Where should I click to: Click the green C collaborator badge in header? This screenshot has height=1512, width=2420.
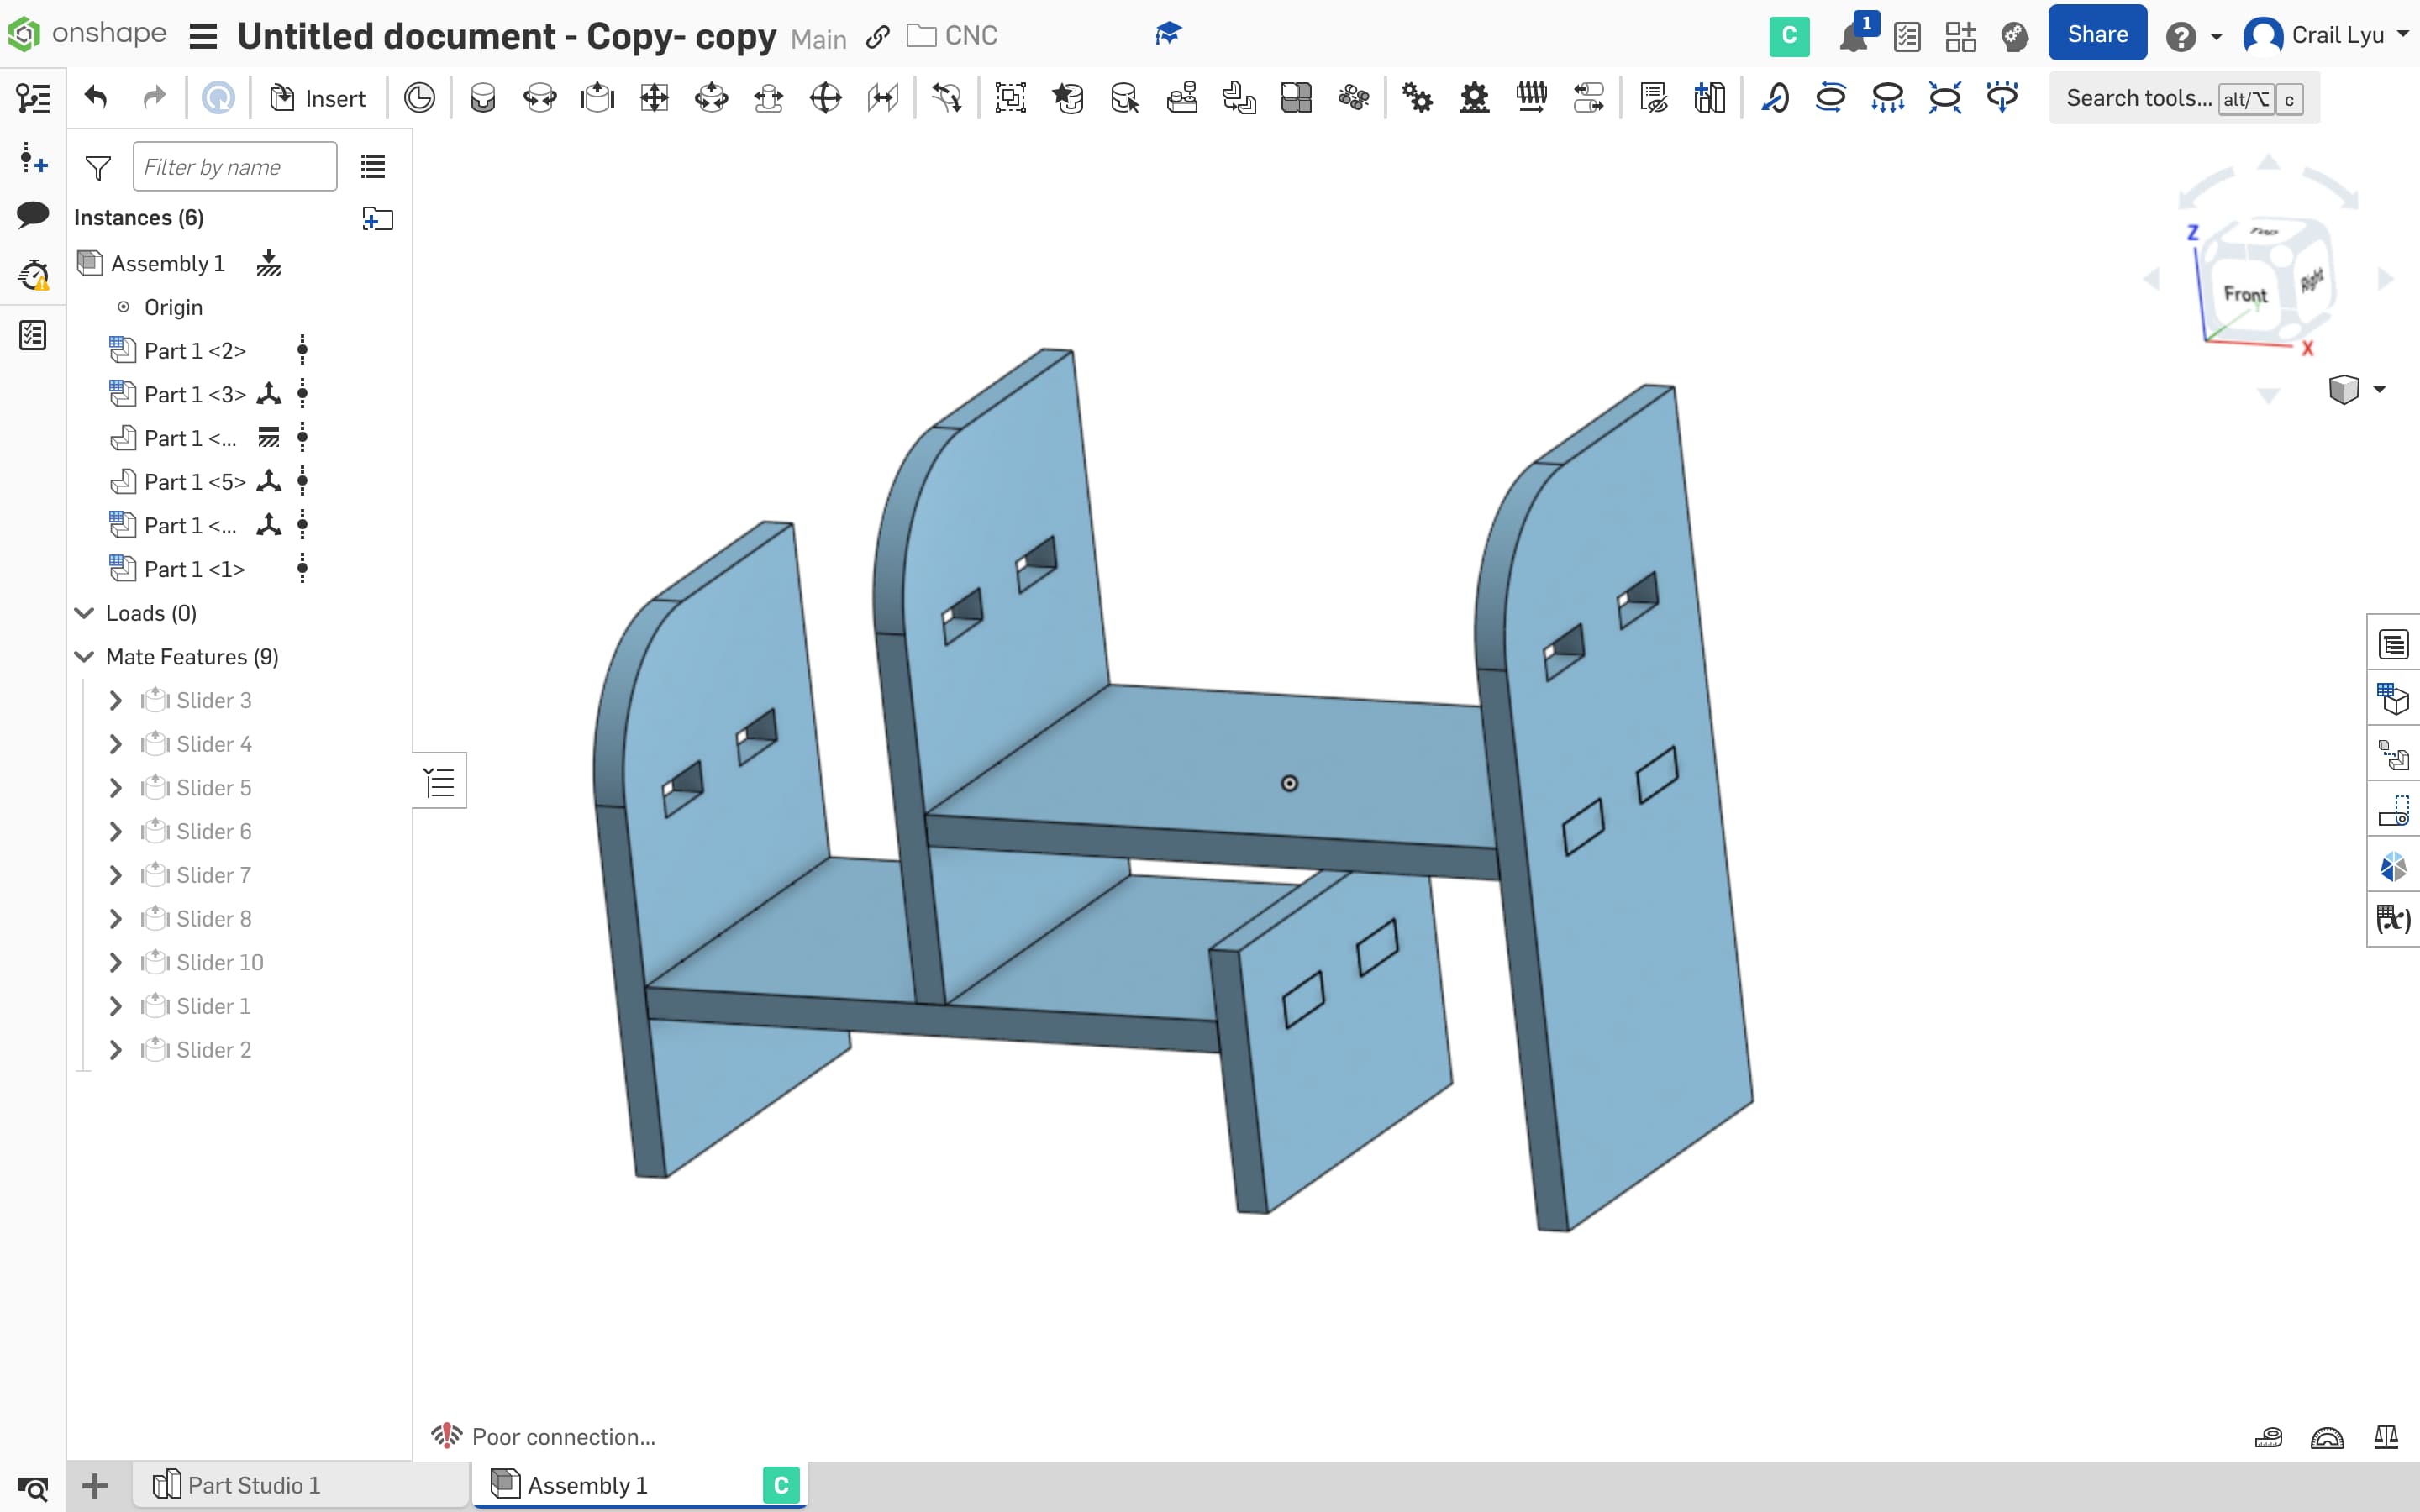point(1789,36)
